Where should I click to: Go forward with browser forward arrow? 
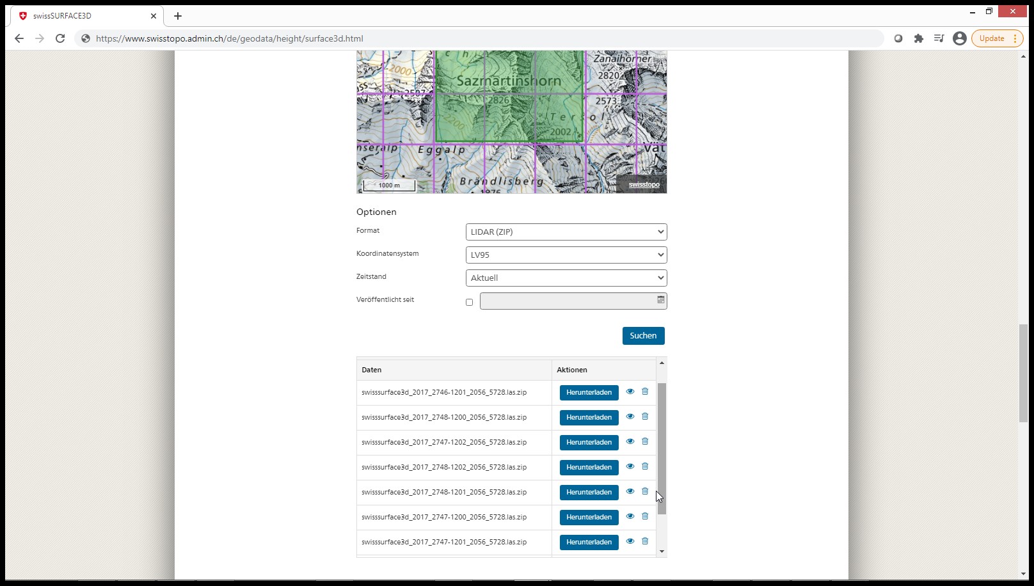click(x=40, y=38)
